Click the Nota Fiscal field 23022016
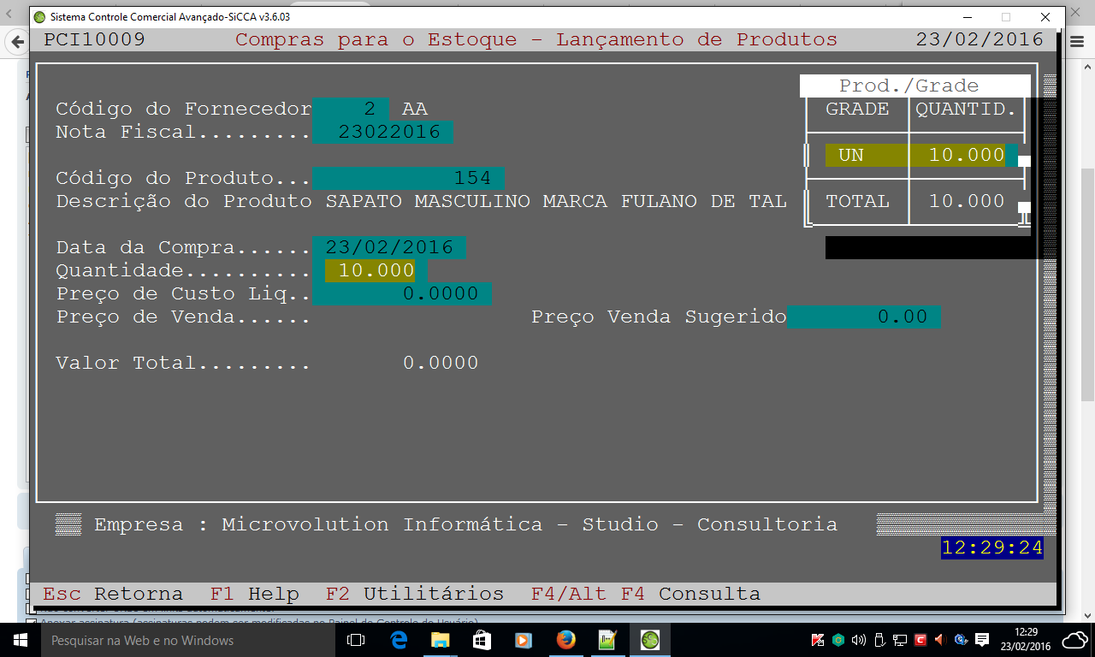 click(382, 132)
